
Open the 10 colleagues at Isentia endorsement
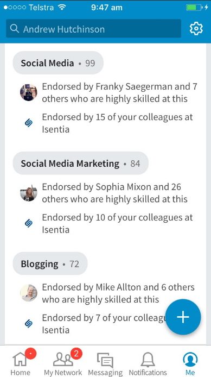pyautogui.click(x=117, y=223)
